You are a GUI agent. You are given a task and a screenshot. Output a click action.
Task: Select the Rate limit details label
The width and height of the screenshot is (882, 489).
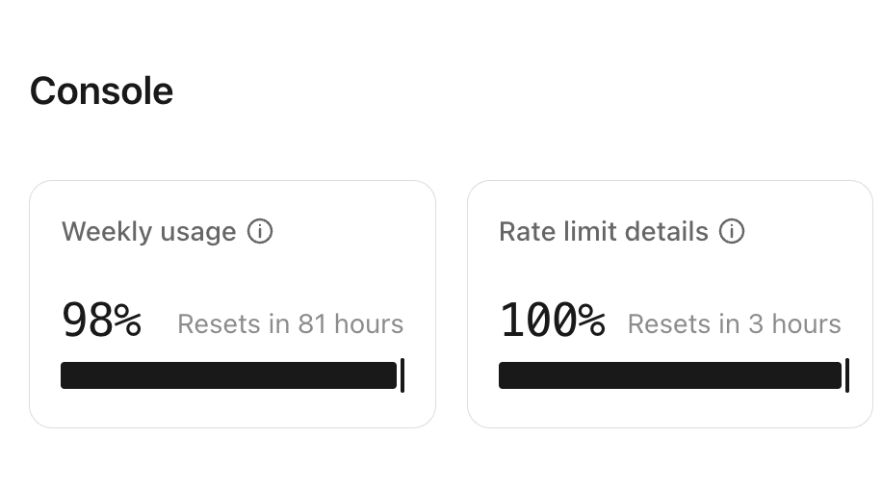coord(603,232)
